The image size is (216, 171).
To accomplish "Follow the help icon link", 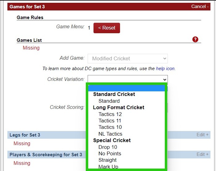I will (x=165, y=69).
